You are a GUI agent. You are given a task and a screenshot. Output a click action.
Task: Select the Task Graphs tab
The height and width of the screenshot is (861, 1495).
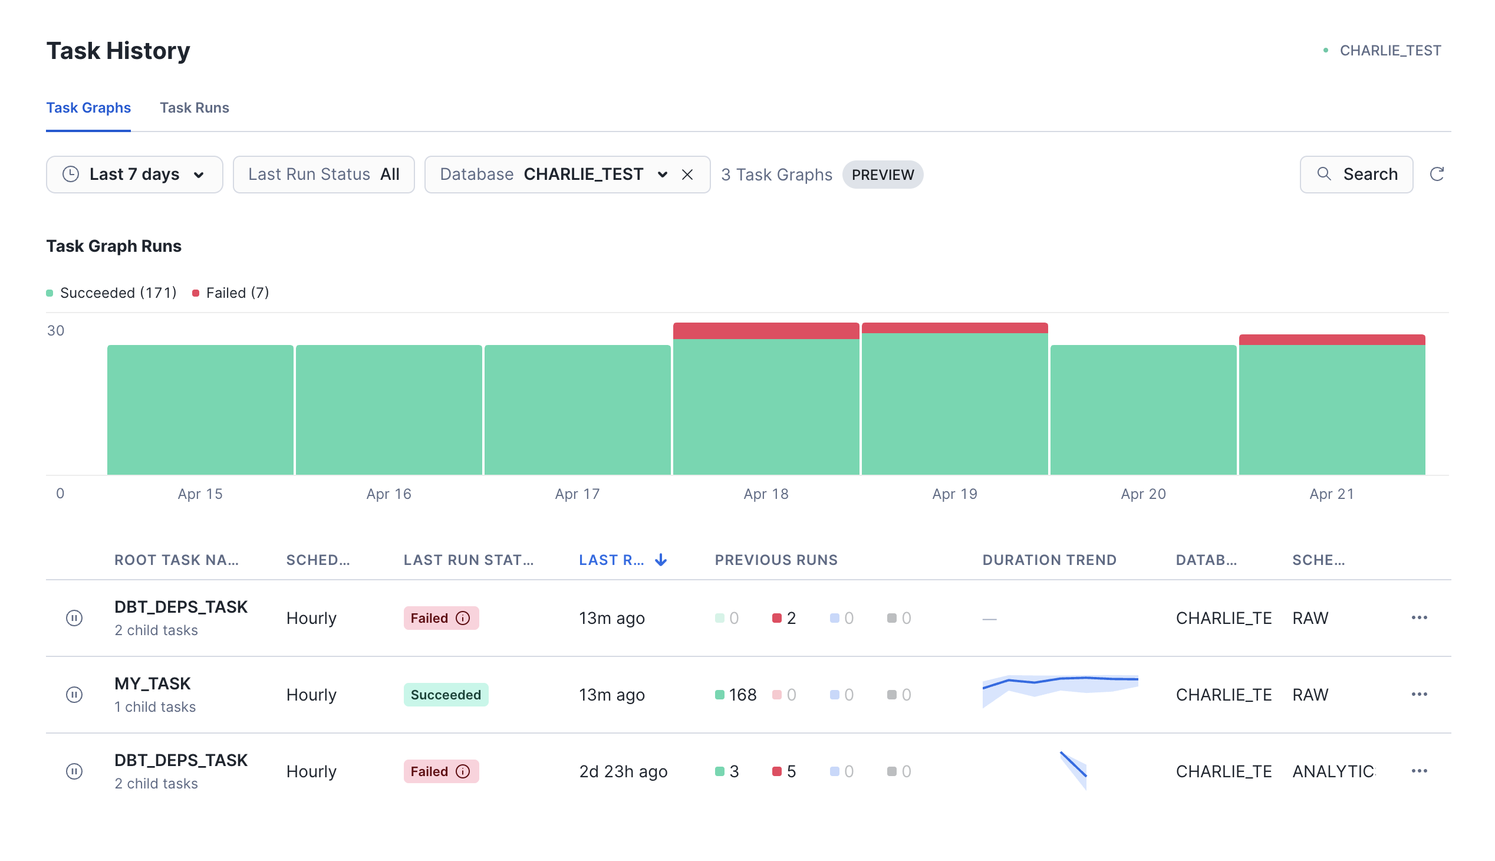[88, 107]
